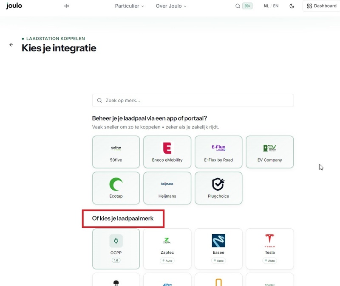Viewport: 340px width, 286px height.
Task: Click the joulo logo
Action: click(14, 6)
